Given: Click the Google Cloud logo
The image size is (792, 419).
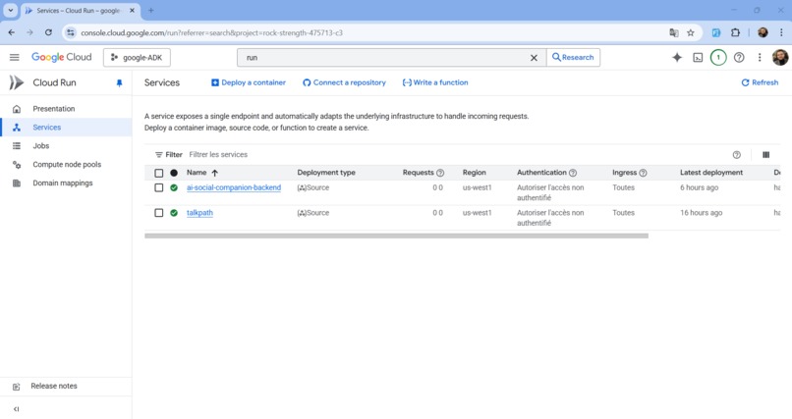Looking at the screenshot, I should pos(62,57).
